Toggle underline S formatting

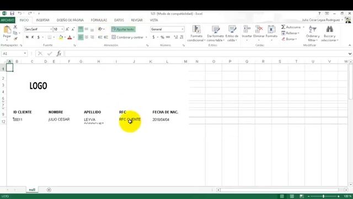pos(38,37)
